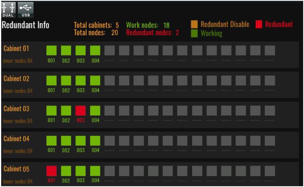Click the green Working legend swatch
The width and height of the screenshot is (304, 187).
[x=194, y=33]
